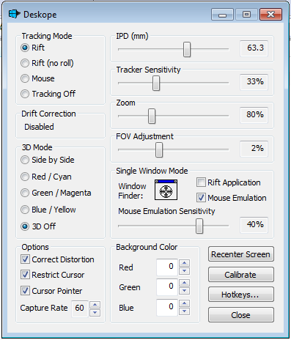The image size is (291, 340).
Task: Click the Zoom value field 80%
Action: (254, 115)
